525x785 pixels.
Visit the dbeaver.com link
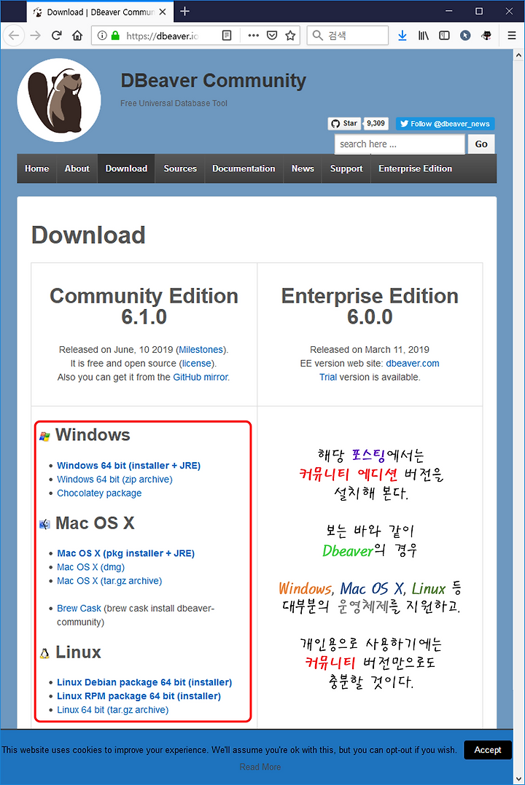(x=412, y=364)
